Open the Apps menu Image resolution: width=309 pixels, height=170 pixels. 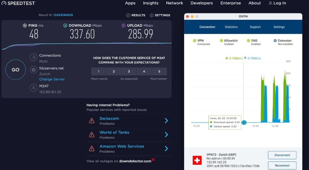tap(130, 3)
